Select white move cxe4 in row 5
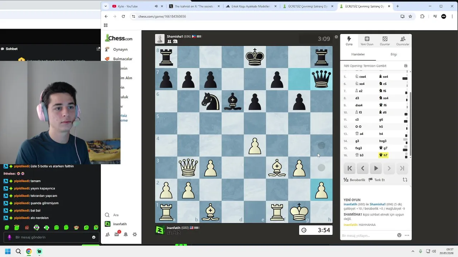 point(361,77)
